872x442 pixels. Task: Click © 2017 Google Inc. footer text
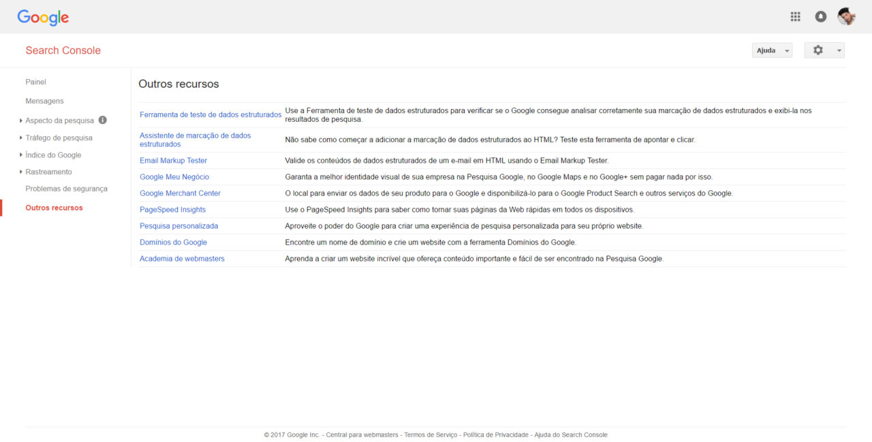tap(292, 435)
